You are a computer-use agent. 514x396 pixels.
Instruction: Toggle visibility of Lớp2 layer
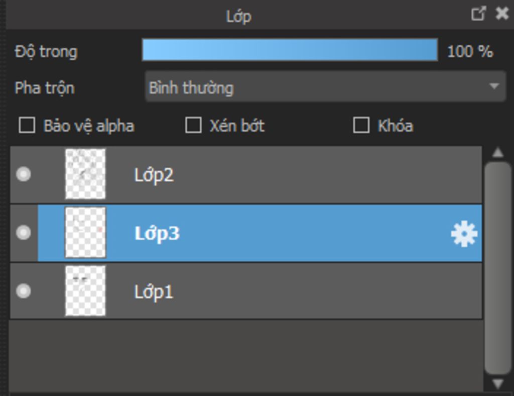tap(23, 174)
